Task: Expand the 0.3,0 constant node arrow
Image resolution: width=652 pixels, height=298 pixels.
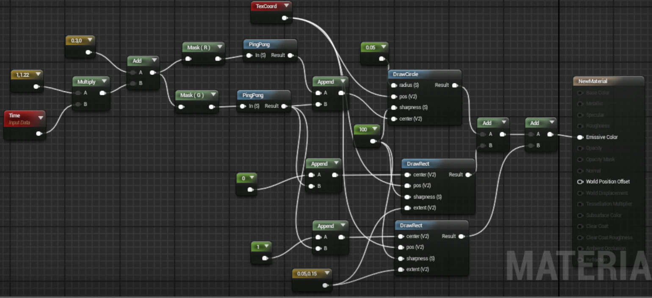Action: (90, 40)
